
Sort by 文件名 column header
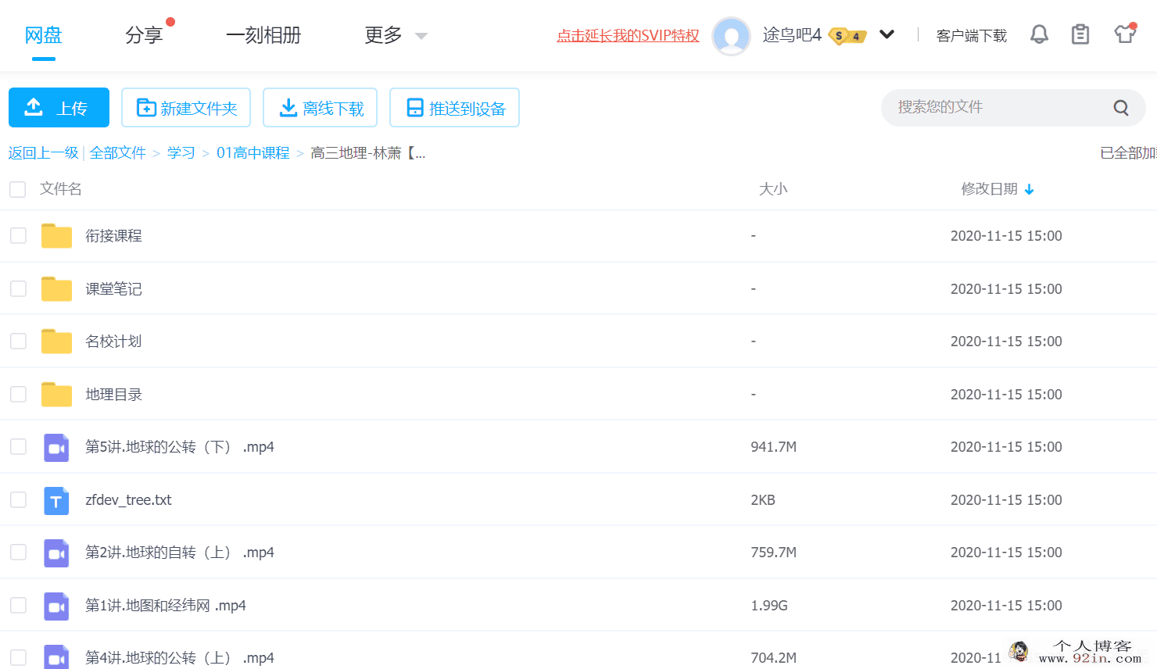pyautogui.click(x=61, y=189)
